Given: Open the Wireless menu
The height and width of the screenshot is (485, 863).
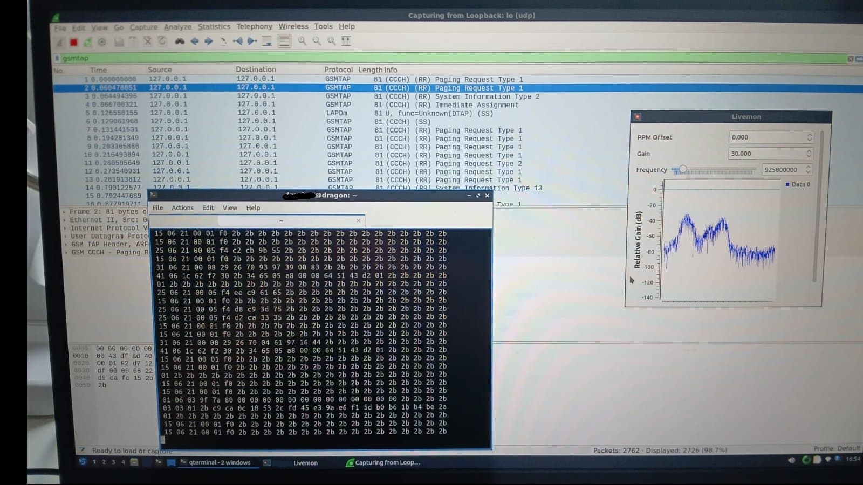Looking at the screenshot, I should point(293,26).
